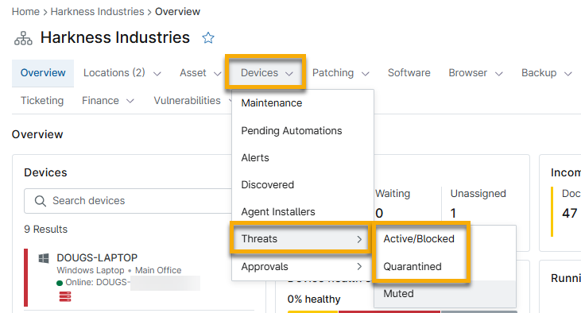Click the yellow segment of health bar
The height and width of the screenshot is (313, 581).
coord(312,311)
